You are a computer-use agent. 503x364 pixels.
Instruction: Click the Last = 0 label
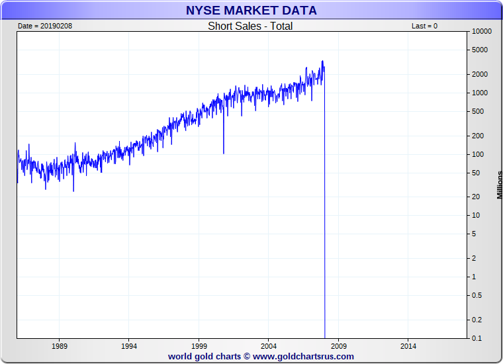coord(424,26)
